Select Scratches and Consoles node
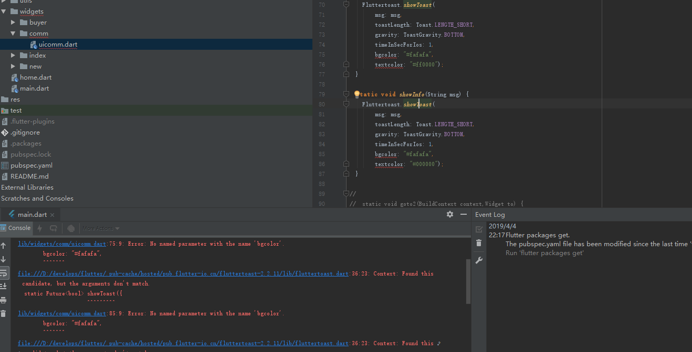The image size is (692, 352). point(37,199)
